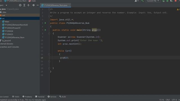Click the Build project hammer icon
This screenshot has height=101, width=180.
[x=142, y=1]
